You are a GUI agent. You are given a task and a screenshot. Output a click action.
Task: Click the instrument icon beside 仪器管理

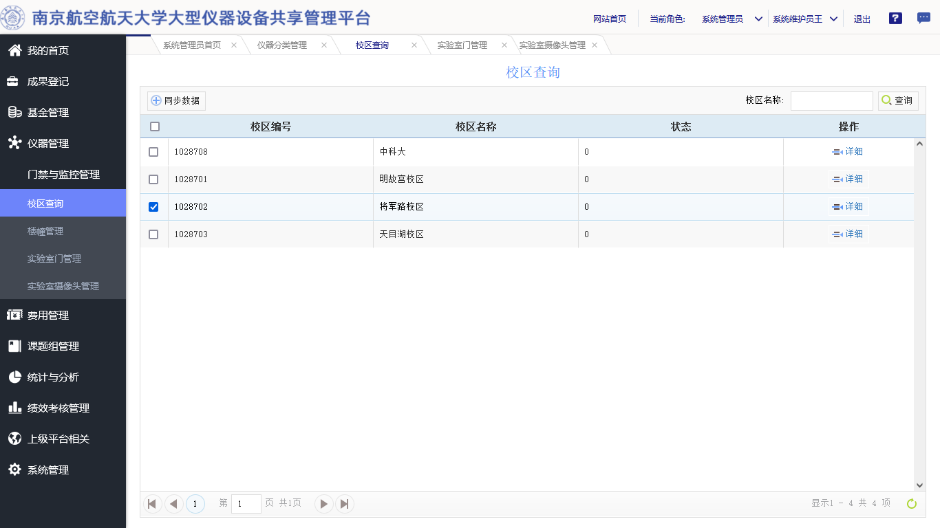tap(14, 142)
